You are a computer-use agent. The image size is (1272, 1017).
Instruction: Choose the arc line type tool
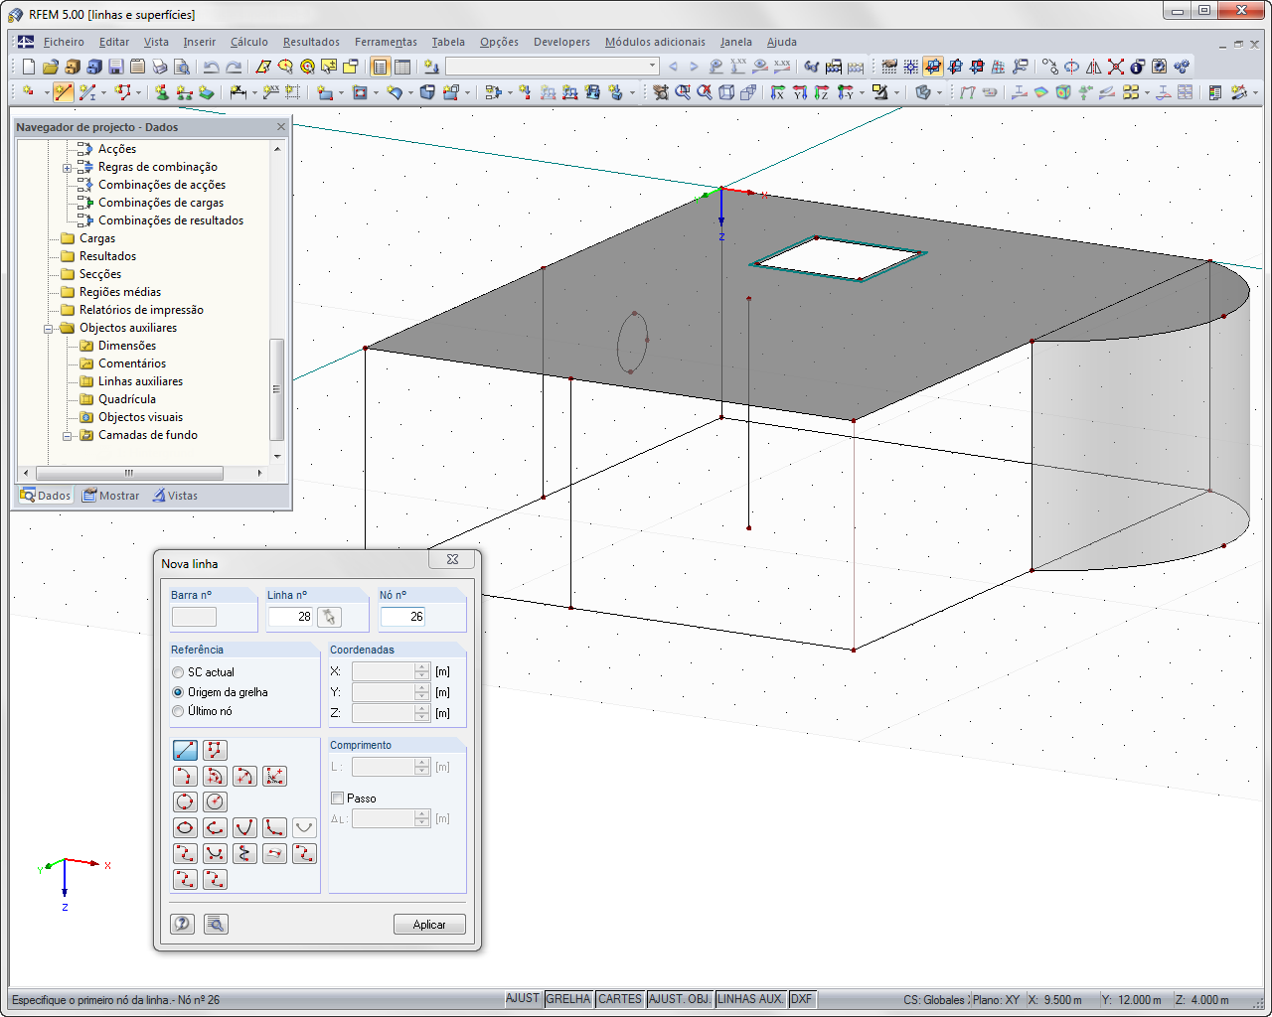(x=185, y=776)
